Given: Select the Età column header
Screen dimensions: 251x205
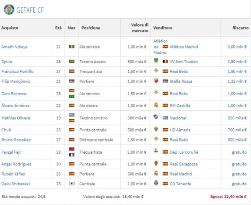Looking at the screenshot, I should click(58, 28).
